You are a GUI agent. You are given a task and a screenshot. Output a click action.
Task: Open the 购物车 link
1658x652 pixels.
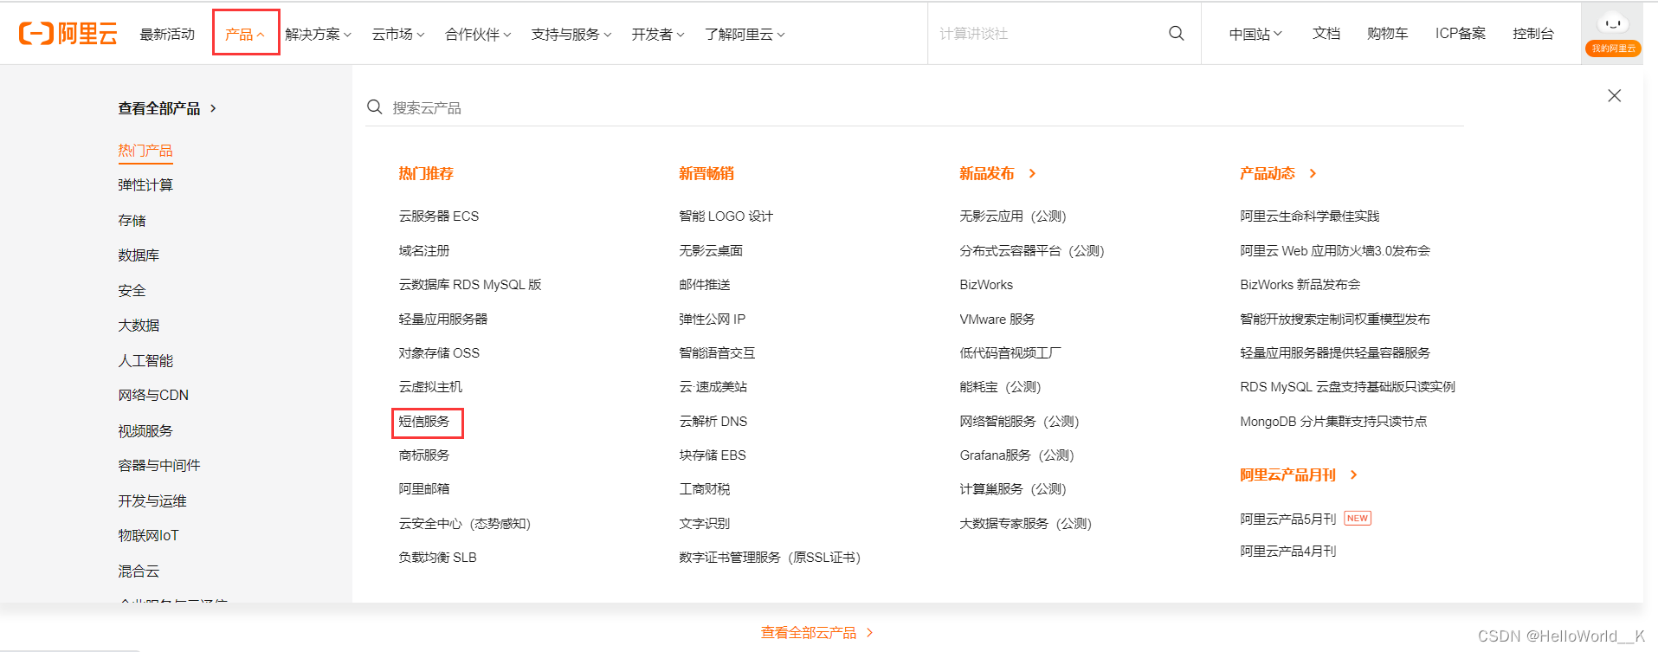pyautogui.click(x=1387, y=34)
